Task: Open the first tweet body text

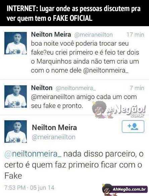Action: click(x=85, y=57)
